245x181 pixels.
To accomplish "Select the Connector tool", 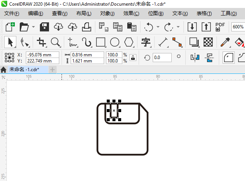I will tap(177, 42).
